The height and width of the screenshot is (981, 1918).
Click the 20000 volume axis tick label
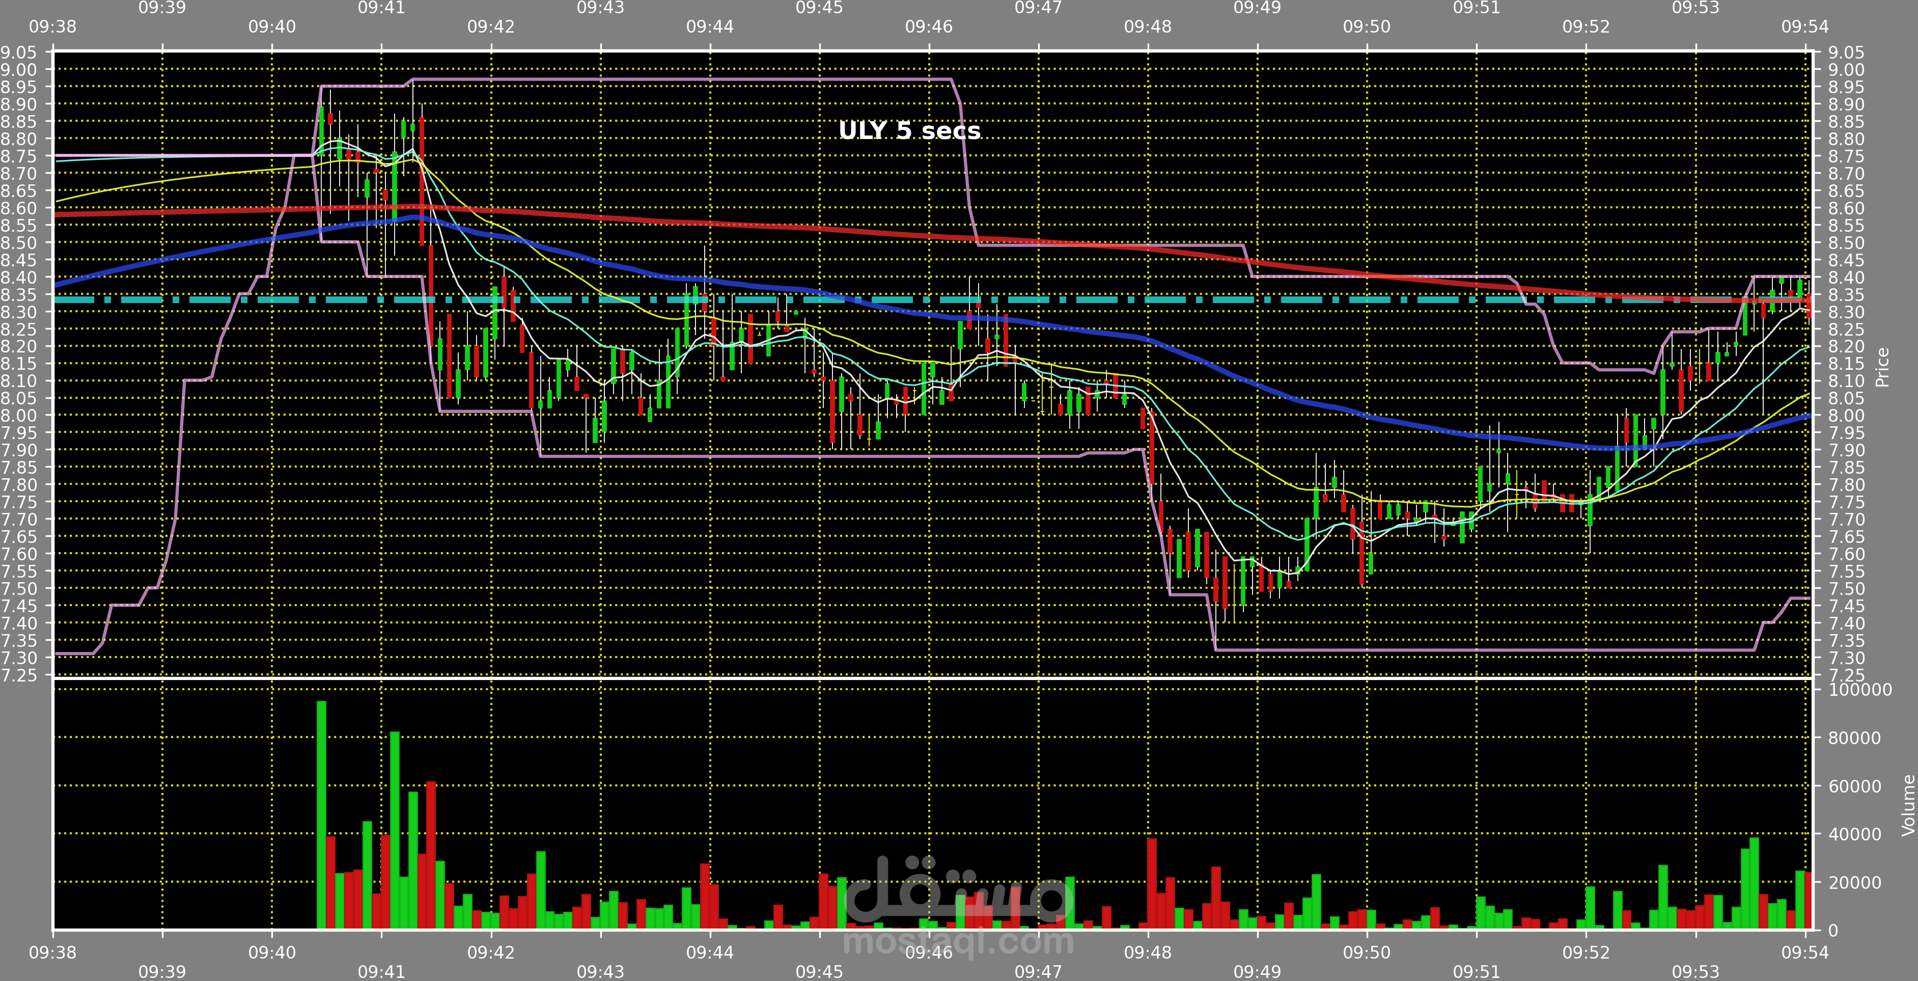(1854, 883)
